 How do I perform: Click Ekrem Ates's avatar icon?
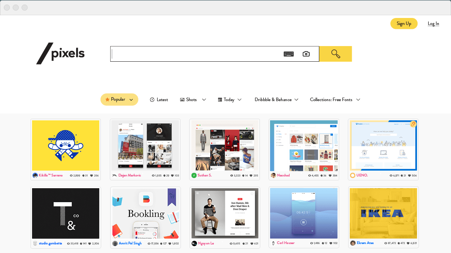click(353, 243)
